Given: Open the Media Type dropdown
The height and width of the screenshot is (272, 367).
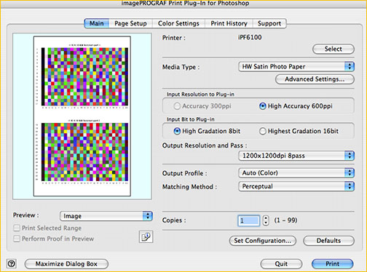Looking at the screenshot, I should pyautogui.click(x=296, y=67).
